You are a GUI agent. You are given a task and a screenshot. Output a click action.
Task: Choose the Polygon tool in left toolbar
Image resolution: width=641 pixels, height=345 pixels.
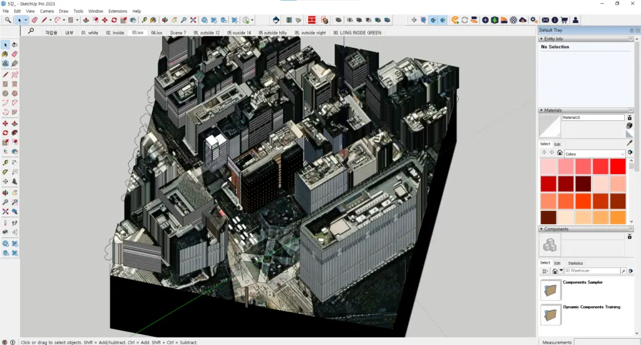point(15,93)
